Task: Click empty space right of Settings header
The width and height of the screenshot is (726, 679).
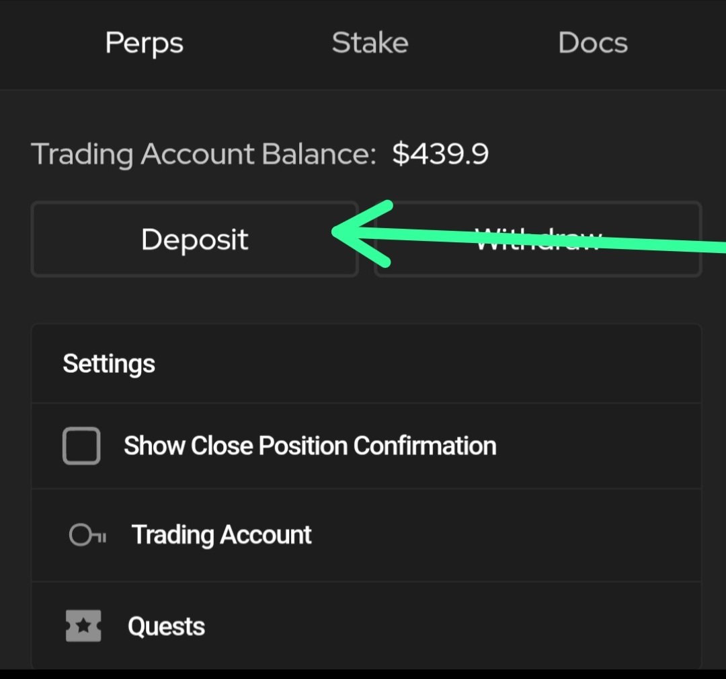Action: pyautogui.click(x=437, y=364)
